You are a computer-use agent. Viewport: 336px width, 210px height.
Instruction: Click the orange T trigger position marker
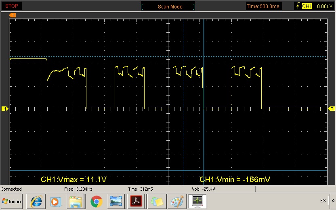tap(13, 15)
